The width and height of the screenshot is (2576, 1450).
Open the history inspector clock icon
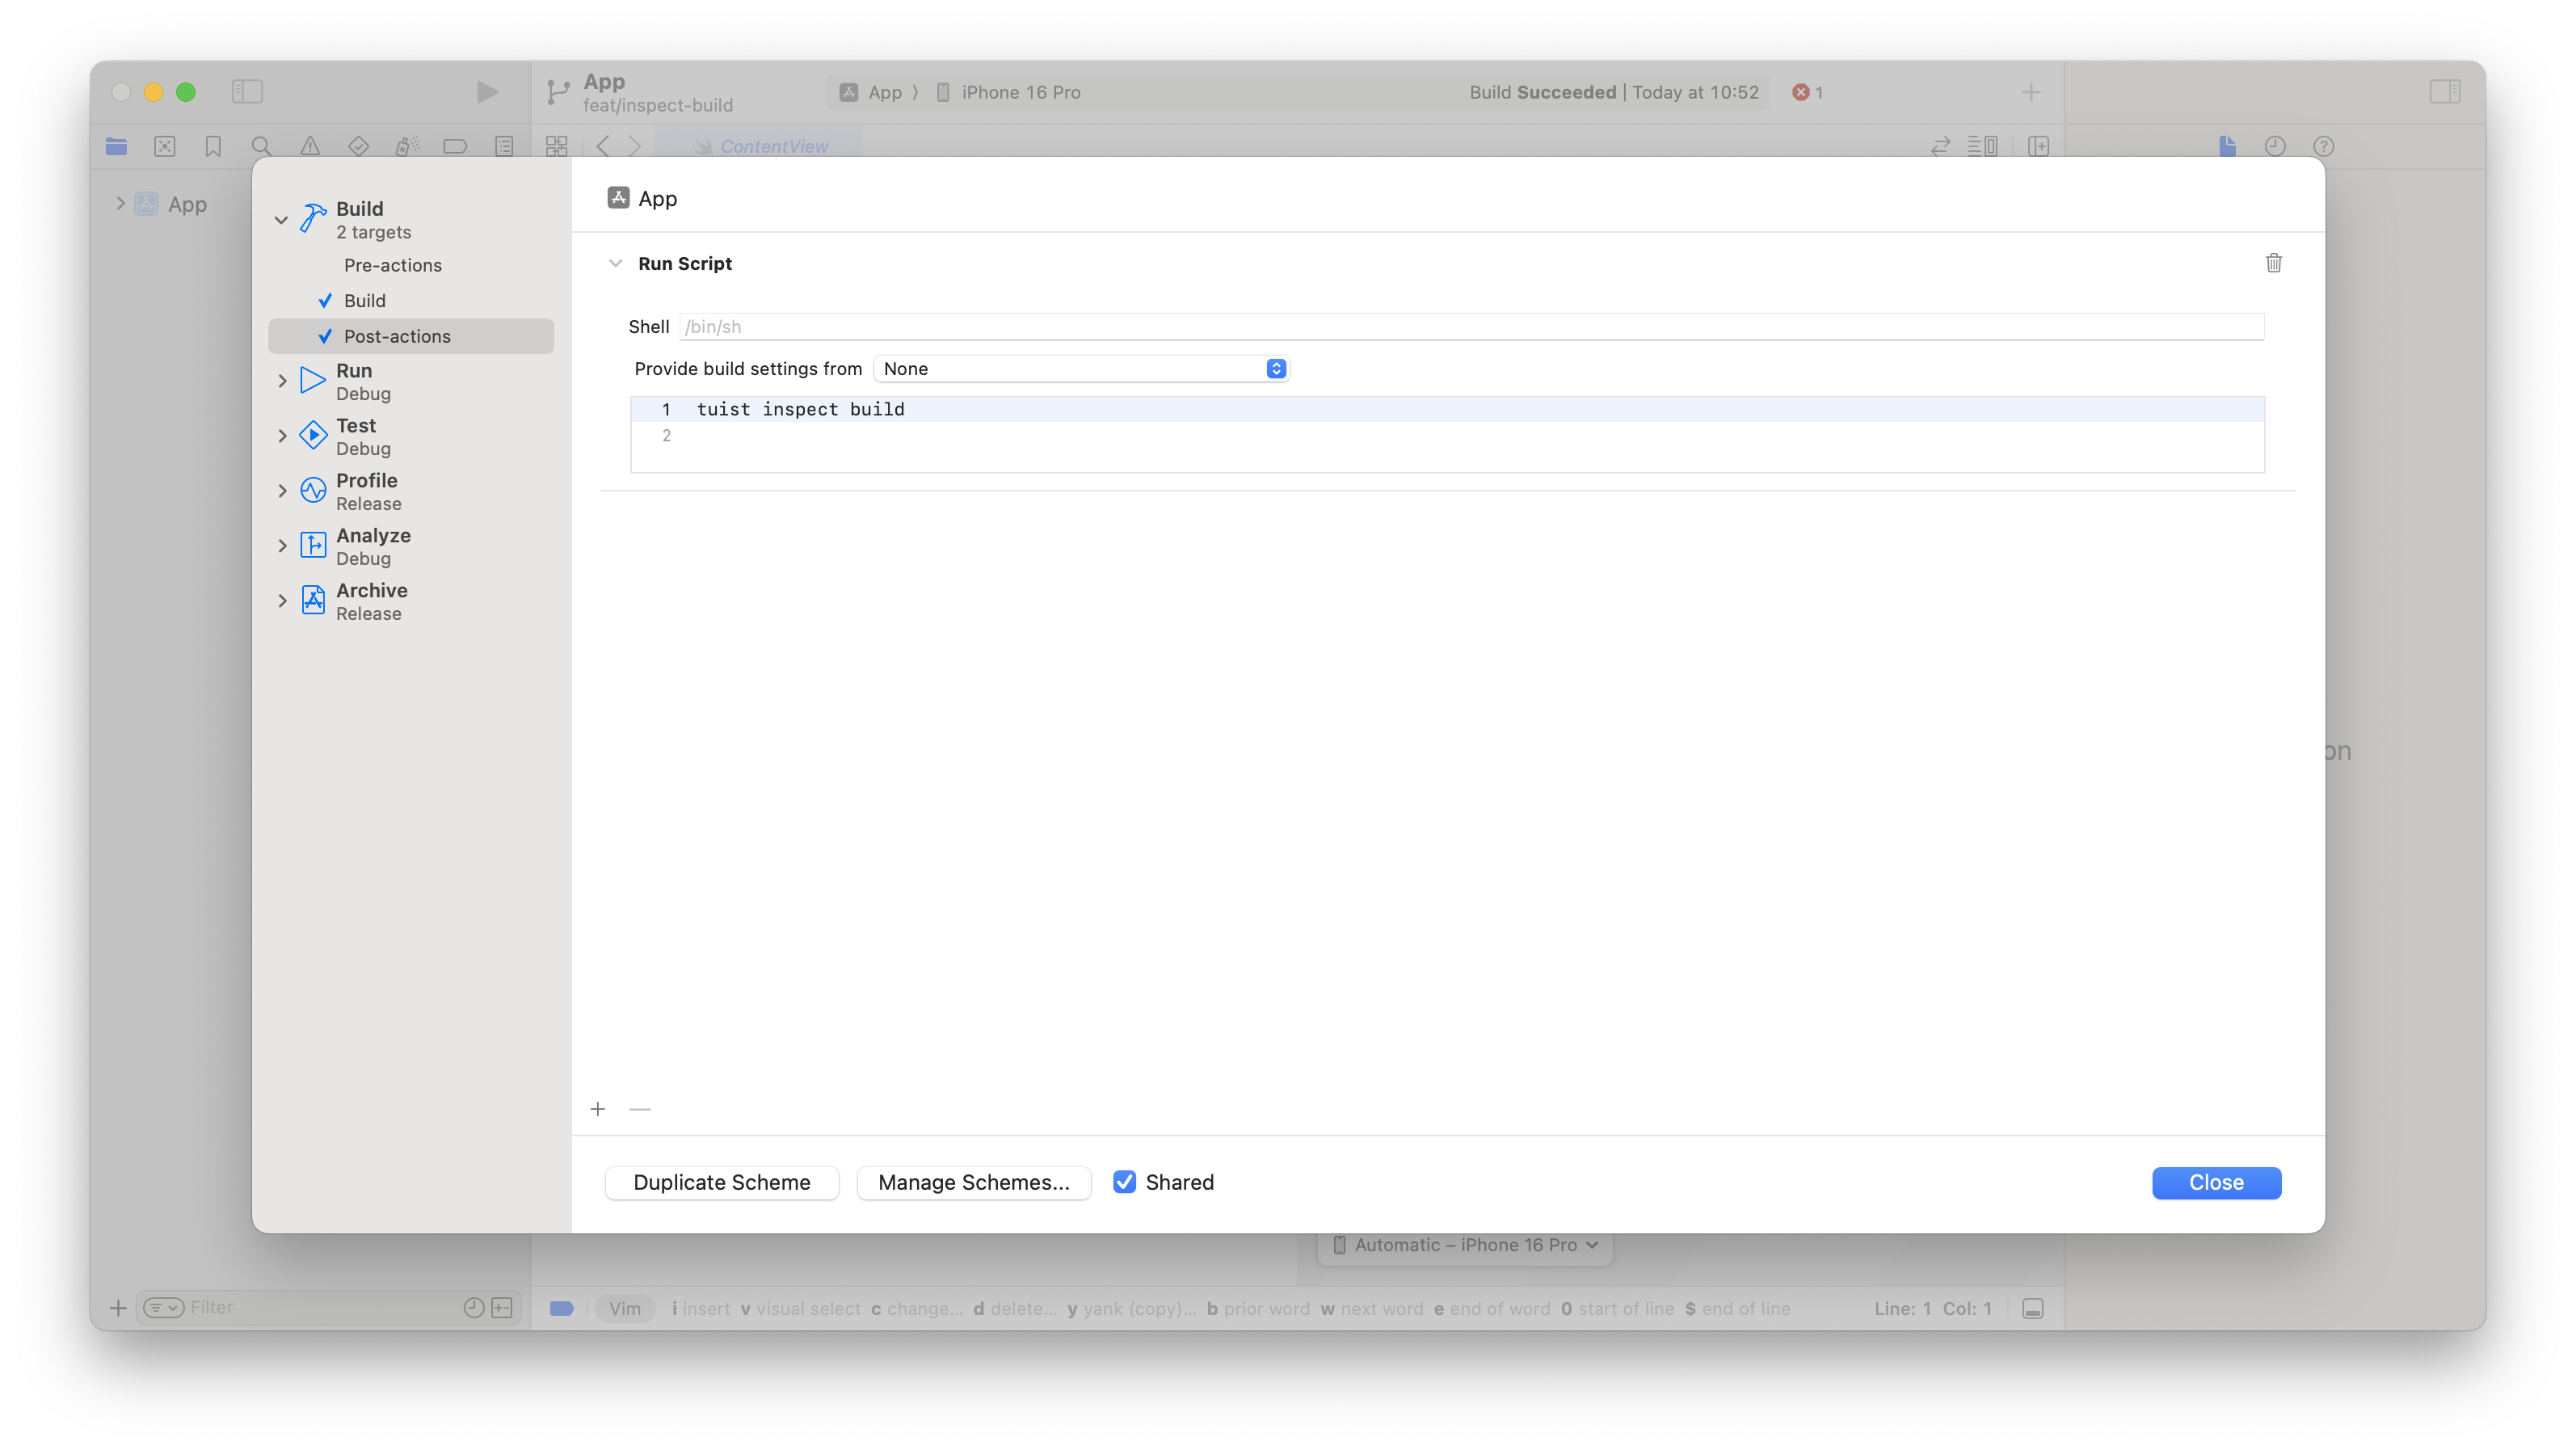(x=2275, y=146)
